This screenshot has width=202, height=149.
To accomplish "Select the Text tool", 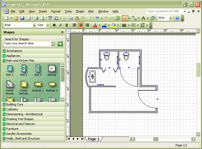I will 144,18.
